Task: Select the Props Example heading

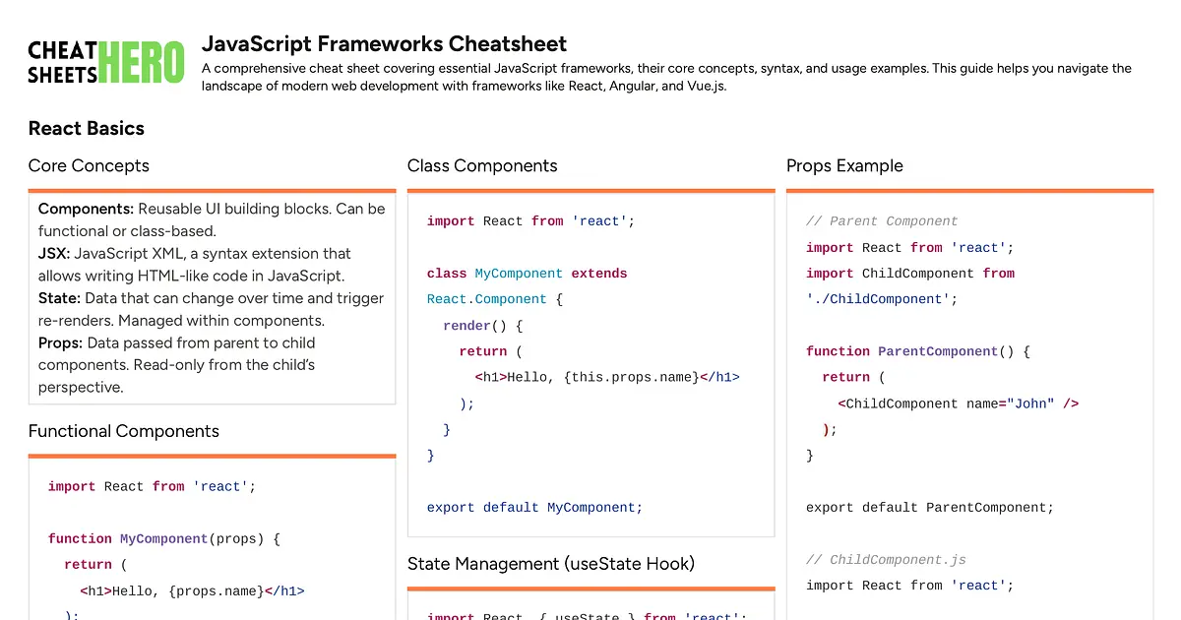Action: [844, 165]
